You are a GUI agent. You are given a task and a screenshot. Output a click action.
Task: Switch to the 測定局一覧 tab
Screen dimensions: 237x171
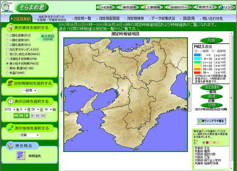click(x=81, y=18)
